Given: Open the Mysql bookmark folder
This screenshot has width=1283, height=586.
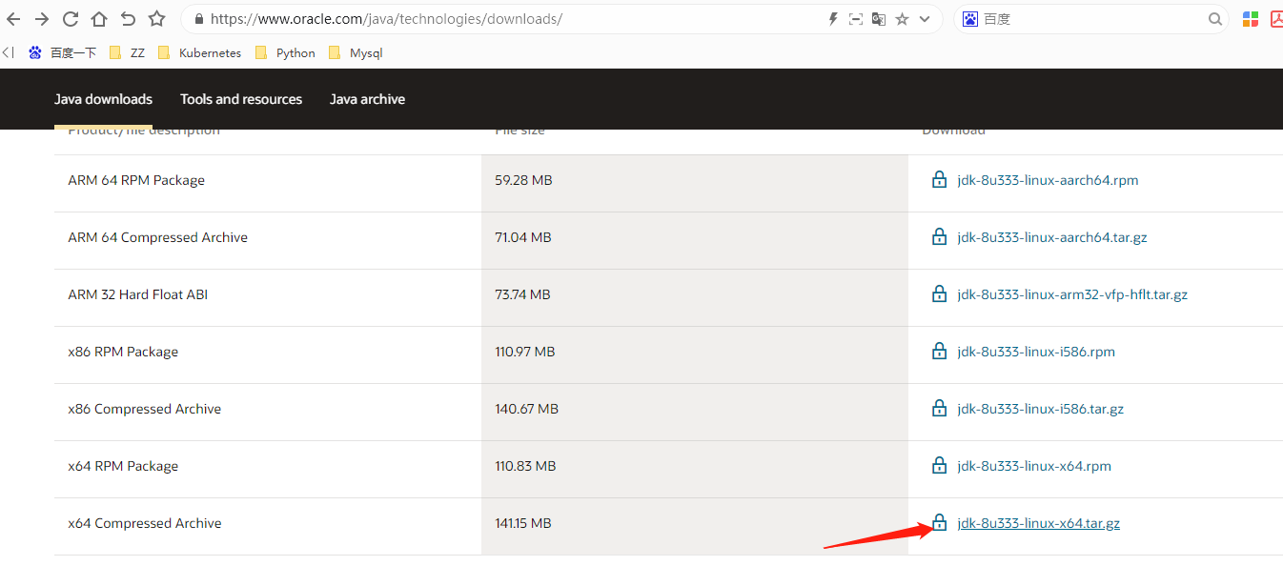Looking at the screenshot, I should pos(356,53).
